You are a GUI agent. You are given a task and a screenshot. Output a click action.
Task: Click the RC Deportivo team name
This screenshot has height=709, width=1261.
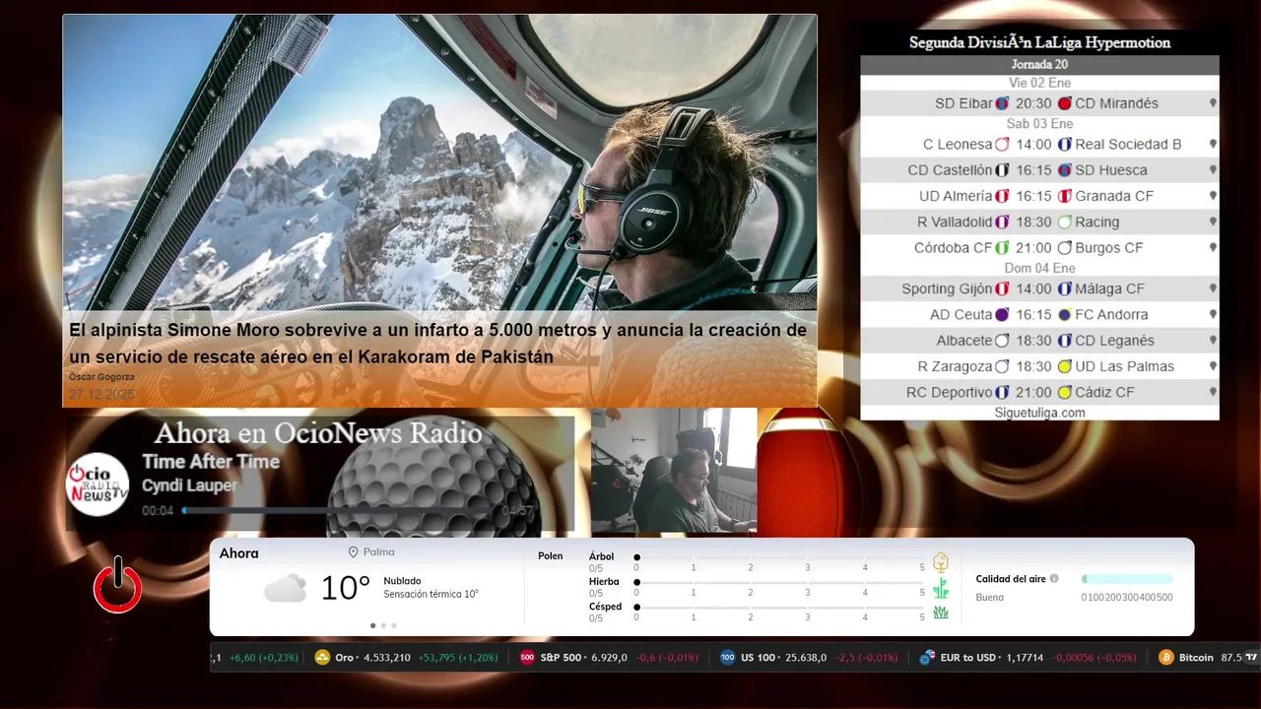(949, 392)
